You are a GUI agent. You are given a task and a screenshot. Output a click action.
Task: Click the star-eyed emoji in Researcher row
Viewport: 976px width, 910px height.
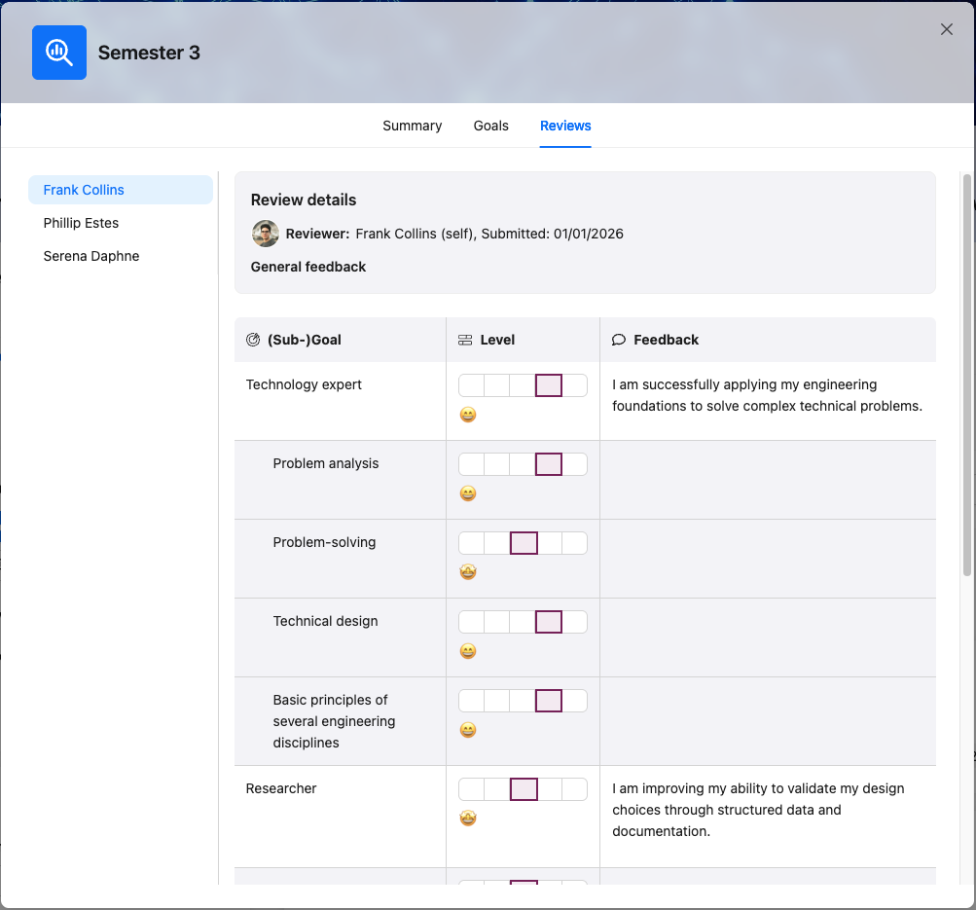point(468,818)
